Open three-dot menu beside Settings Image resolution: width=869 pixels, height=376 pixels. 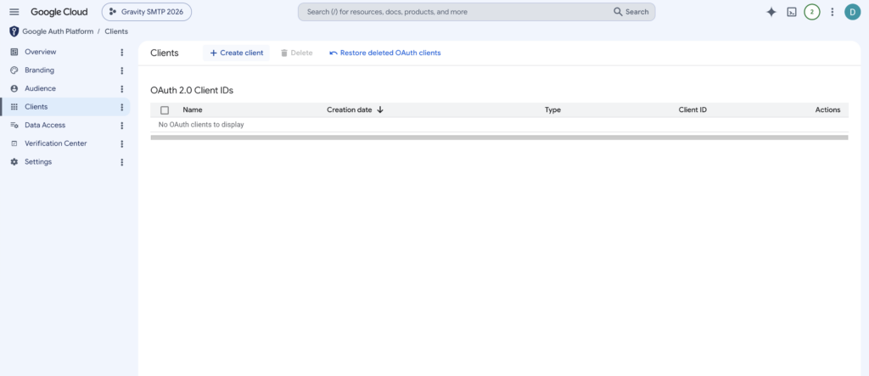coord(122,162)
